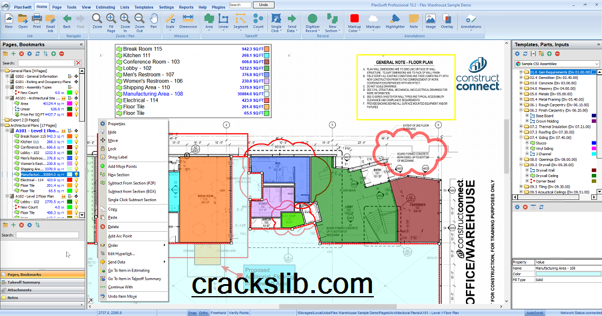Click the New job icon
The width and height of the screenshot is (602, 316).
tap(8, 18)
